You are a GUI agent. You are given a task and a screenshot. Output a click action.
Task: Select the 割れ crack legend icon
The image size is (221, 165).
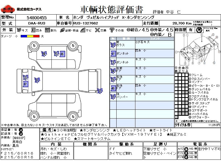coord(47,30)
